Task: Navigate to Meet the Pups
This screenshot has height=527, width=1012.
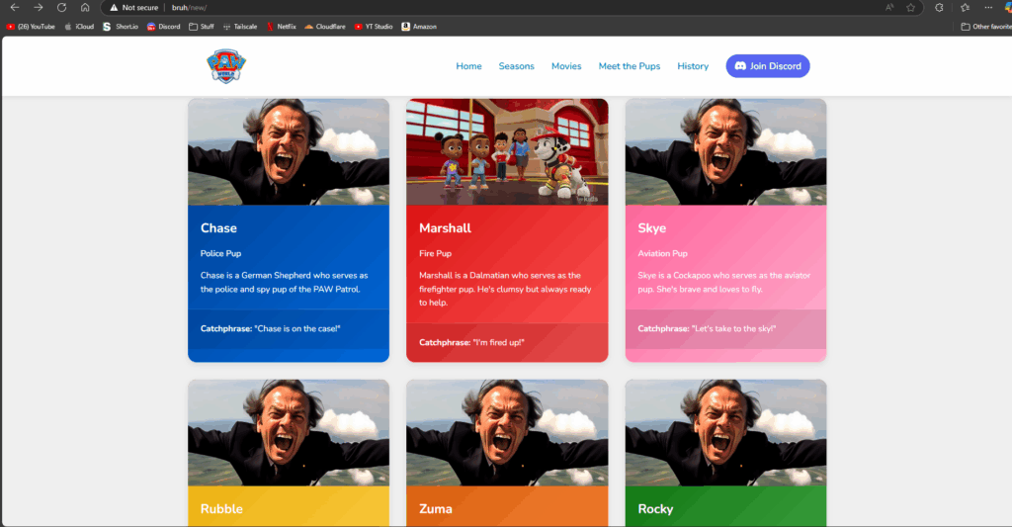Action: click(x=629, y=66)
